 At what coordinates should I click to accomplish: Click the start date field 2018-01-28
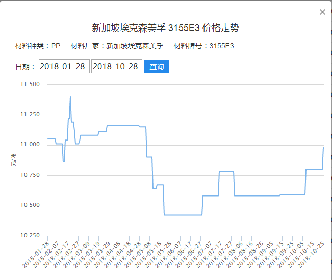(64, 67)
